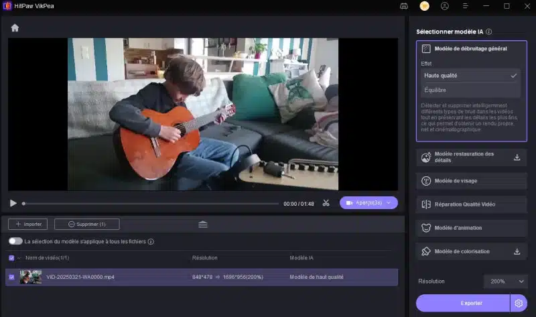Sort by Nom de vidéo(1/1) header
The height and width of the screenshot is (317, 536).
(x=47, y=258)
